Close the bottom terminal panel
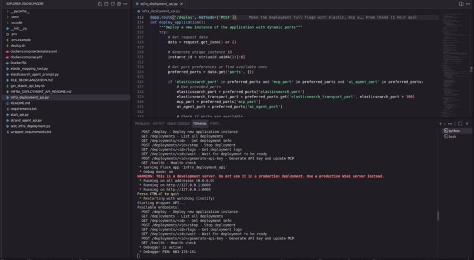This screenshot has height=260, width=474. tap(467, 124)
